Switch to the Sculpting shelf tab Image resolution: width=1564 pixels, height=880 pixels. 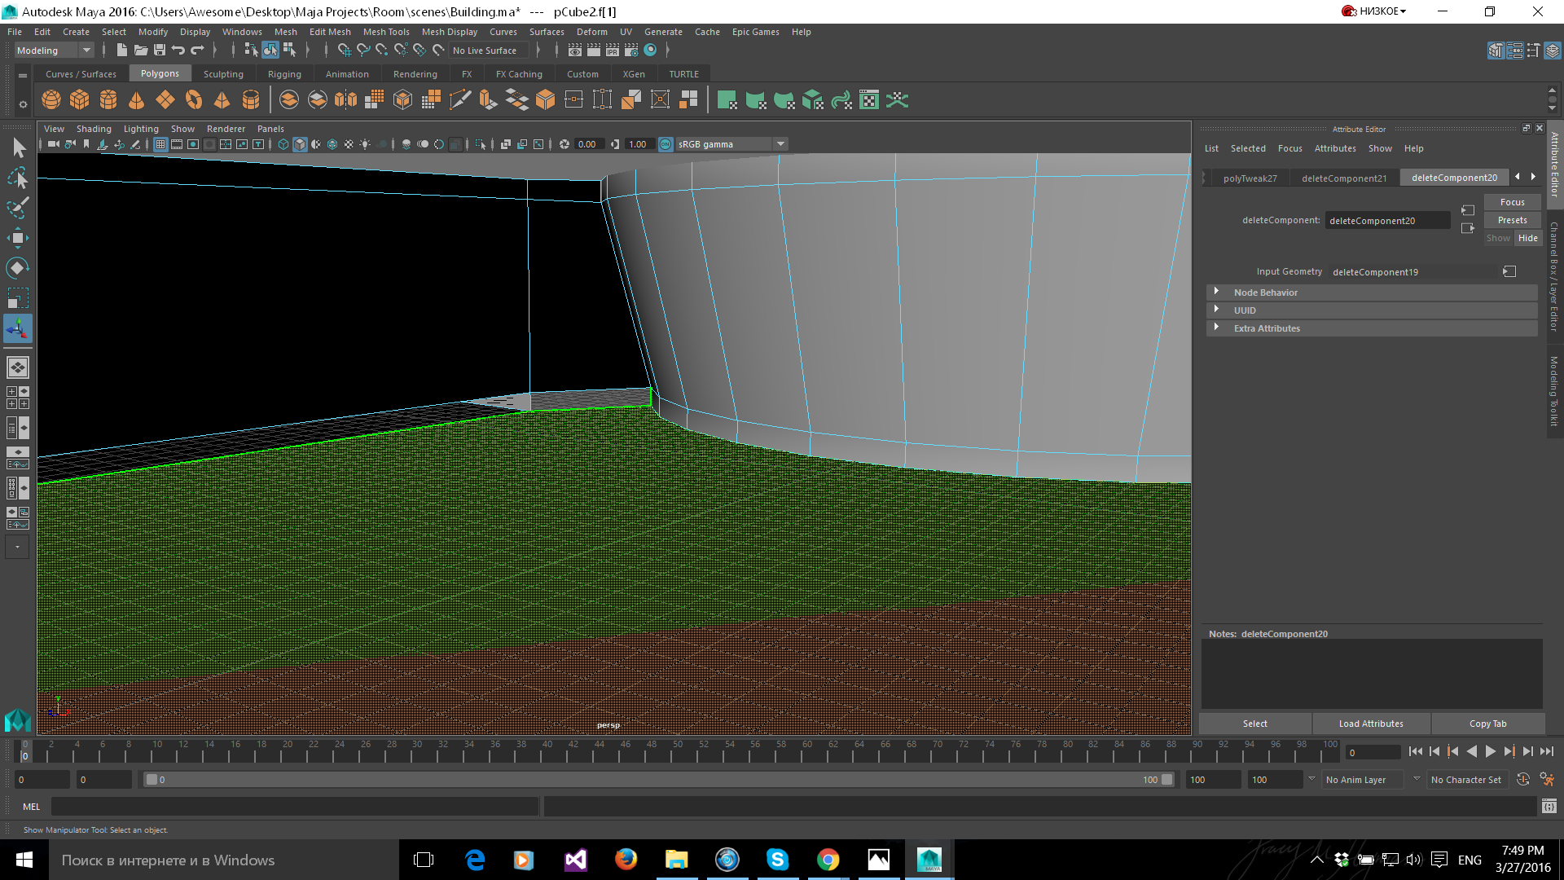point(223,74)
